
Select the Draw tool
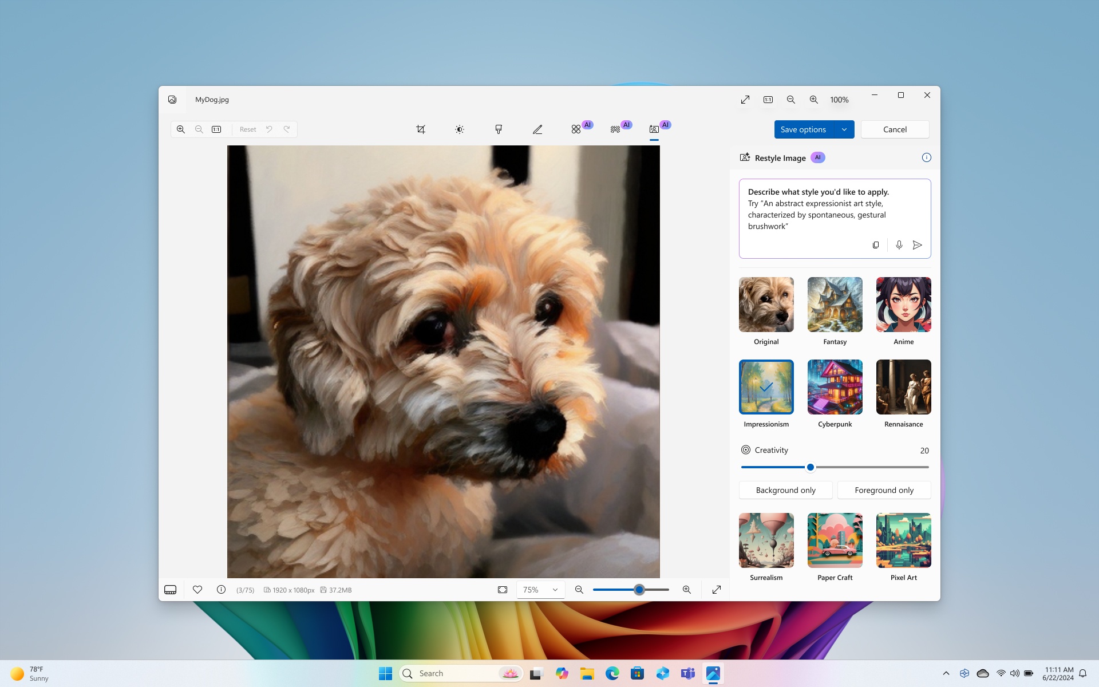click(x=537, y=129)
